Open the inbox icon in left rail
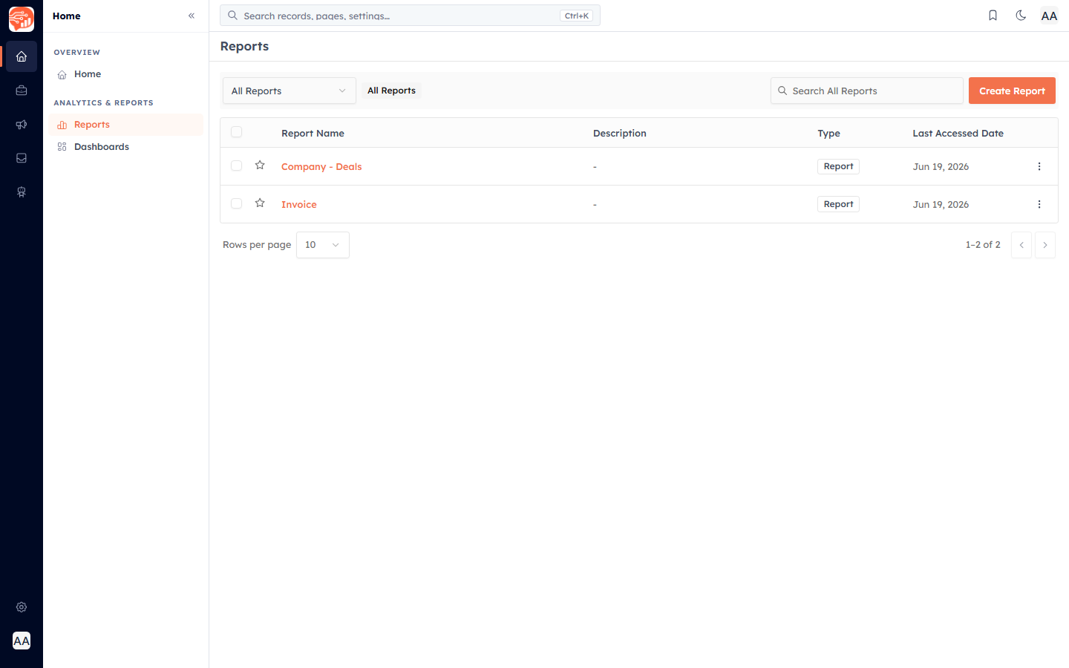The height and width of the screenshot is (668, 1069). 22,158
